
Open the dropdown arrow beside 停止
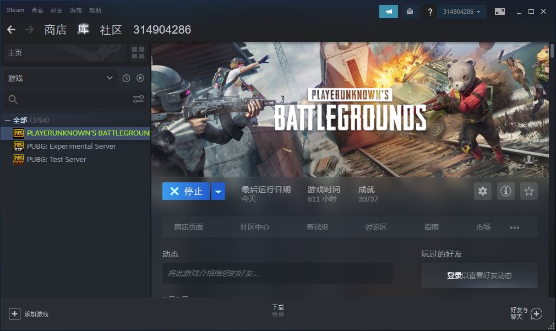point(218,191)
